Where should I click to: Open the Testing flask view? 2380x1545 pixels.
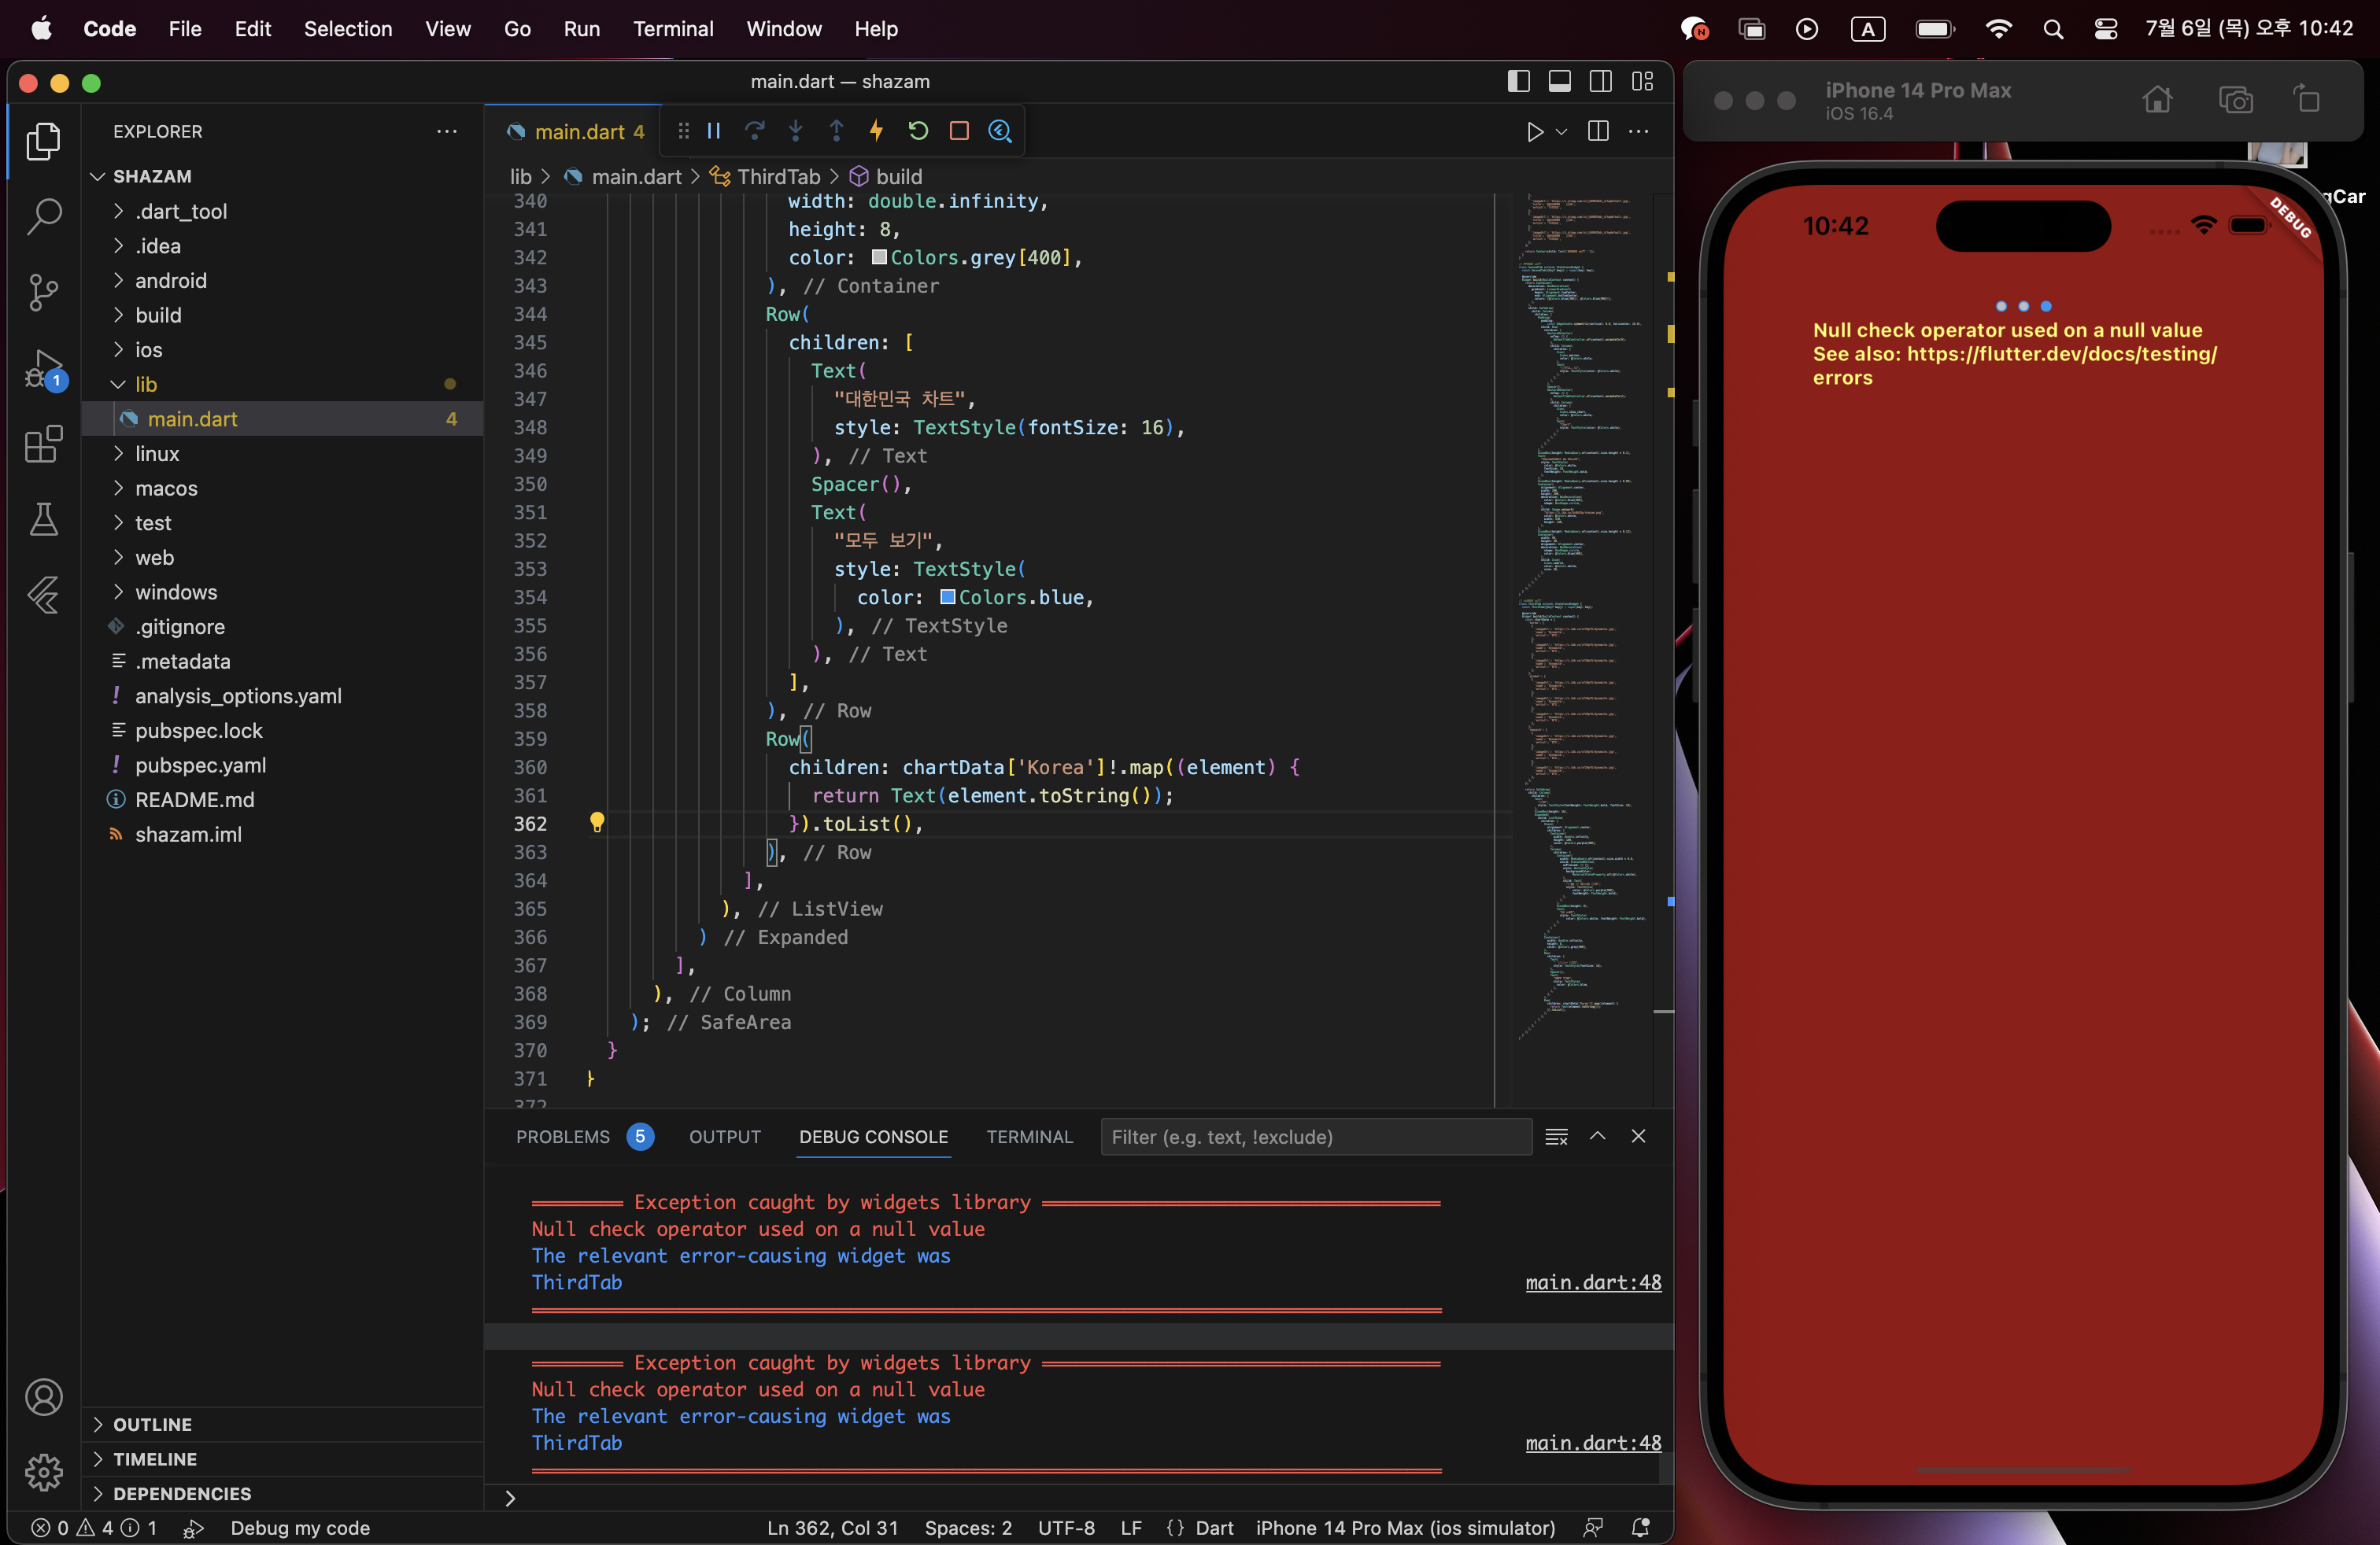click(43, 520)
